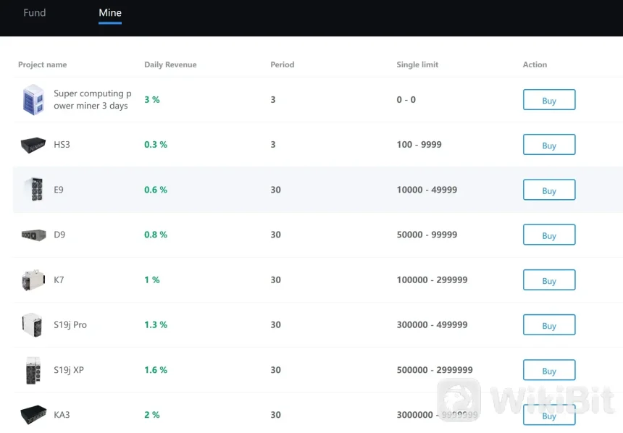This screenshot has width=623, height=433.
Task: Click the Super computing power miner icon
Action: tap(33, 100)
